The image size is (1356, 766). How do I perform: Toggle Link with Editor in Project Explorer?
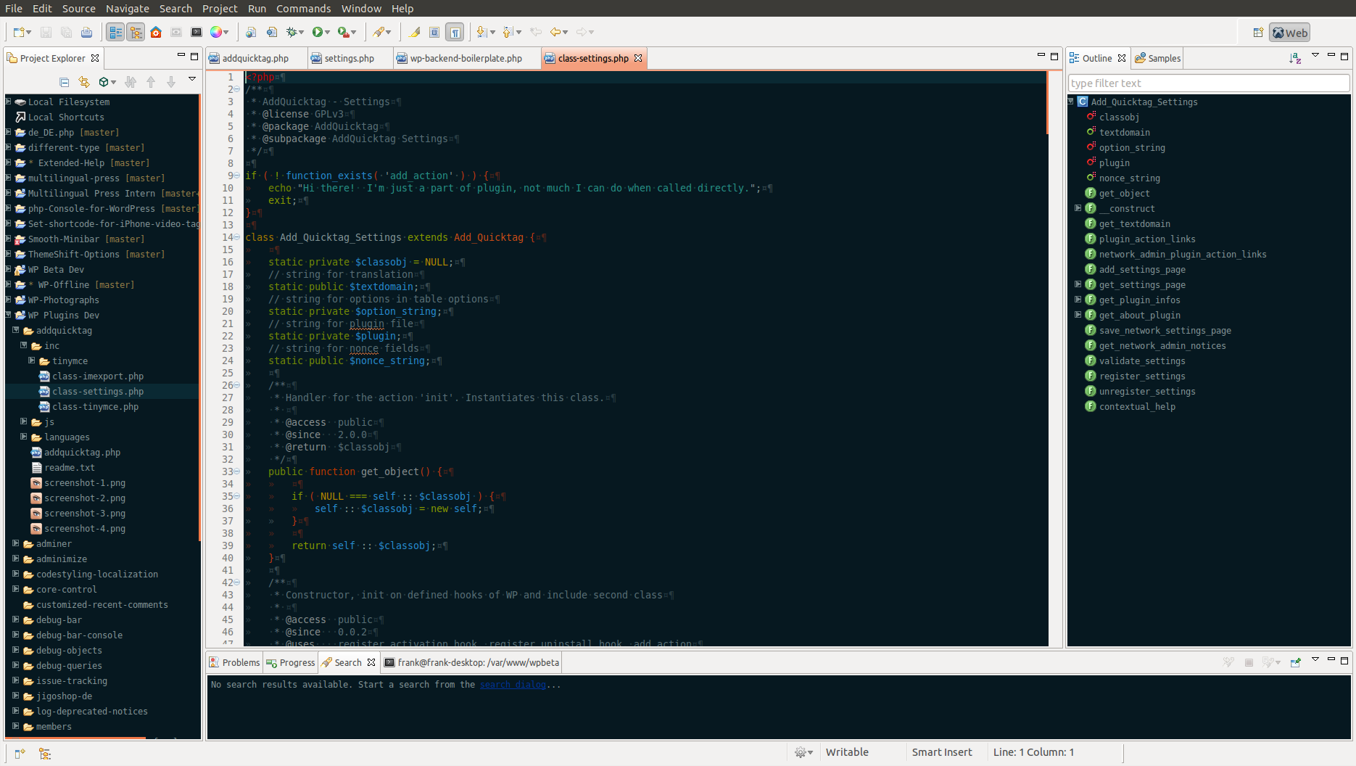coord(84,82)
